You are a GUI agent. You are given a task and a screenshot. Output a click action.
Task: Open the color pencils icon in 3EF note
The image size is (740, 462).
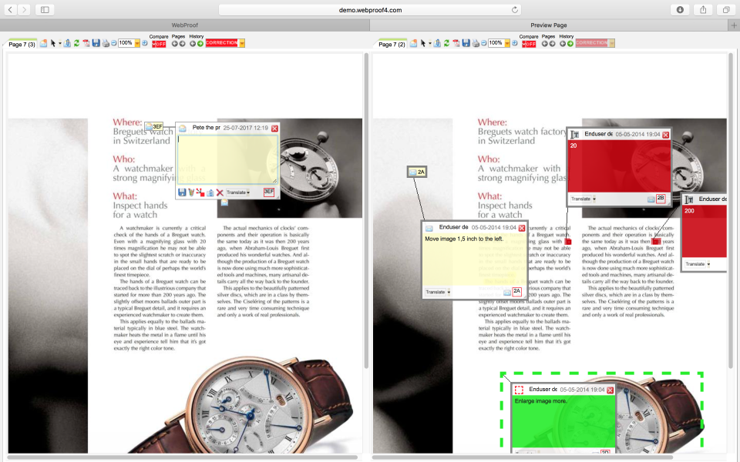(191, 192)
